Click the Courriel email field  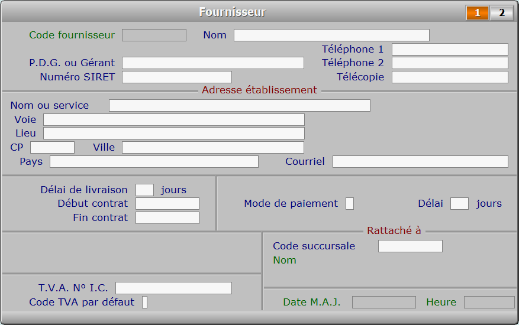tap(420, 162)
